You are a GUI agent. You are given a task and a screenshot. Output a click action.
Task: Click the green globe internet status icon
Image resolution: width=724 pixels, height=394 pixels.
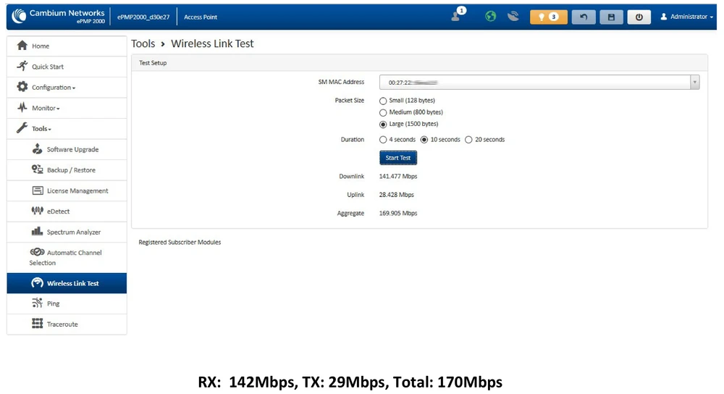click(x=491, y=17)
